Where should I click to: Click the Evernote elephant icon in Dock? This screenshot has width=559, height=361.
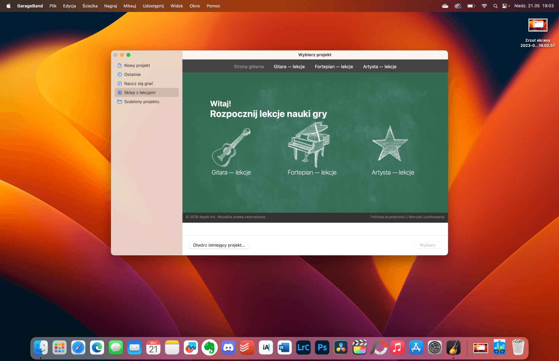[x=209, y=348]
